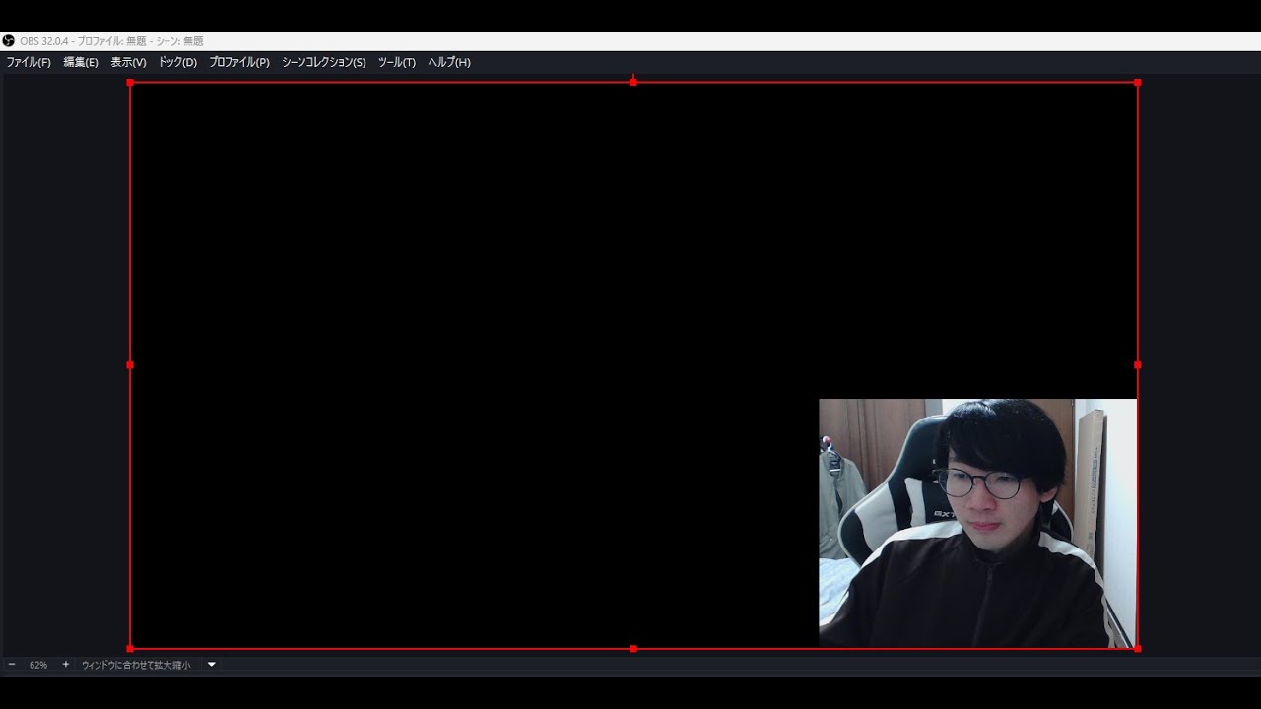The height and width of the screenshot is (709, 1261).
Task: Click the right-middle red selection handle
Action: (1138, 365)
